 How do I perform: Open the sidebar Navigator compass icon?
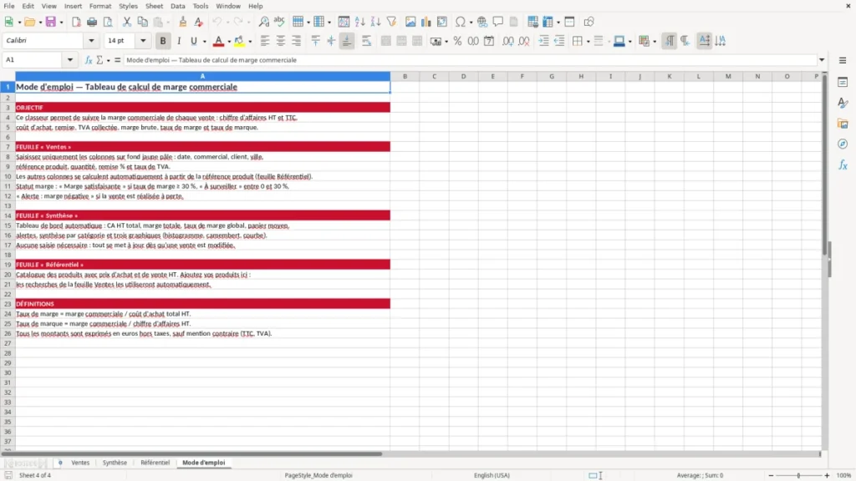[843, 144]
